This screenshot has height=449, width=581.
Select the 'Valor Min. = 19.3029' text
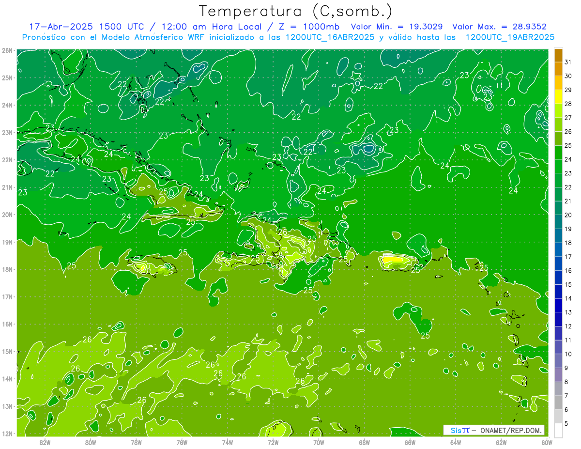click(397, 27)
